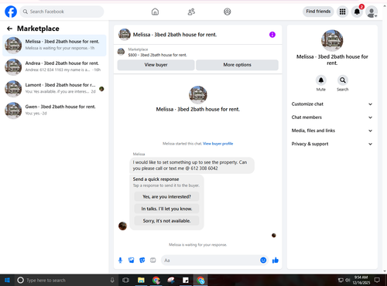Attach a photo file icon
Screen dimensions: 387x286
tap(132, 260)
